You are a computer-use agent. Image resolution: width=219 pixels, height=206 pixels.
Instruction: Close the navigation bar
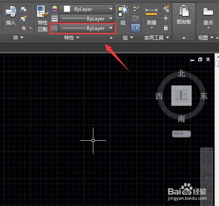coord(211,149)
